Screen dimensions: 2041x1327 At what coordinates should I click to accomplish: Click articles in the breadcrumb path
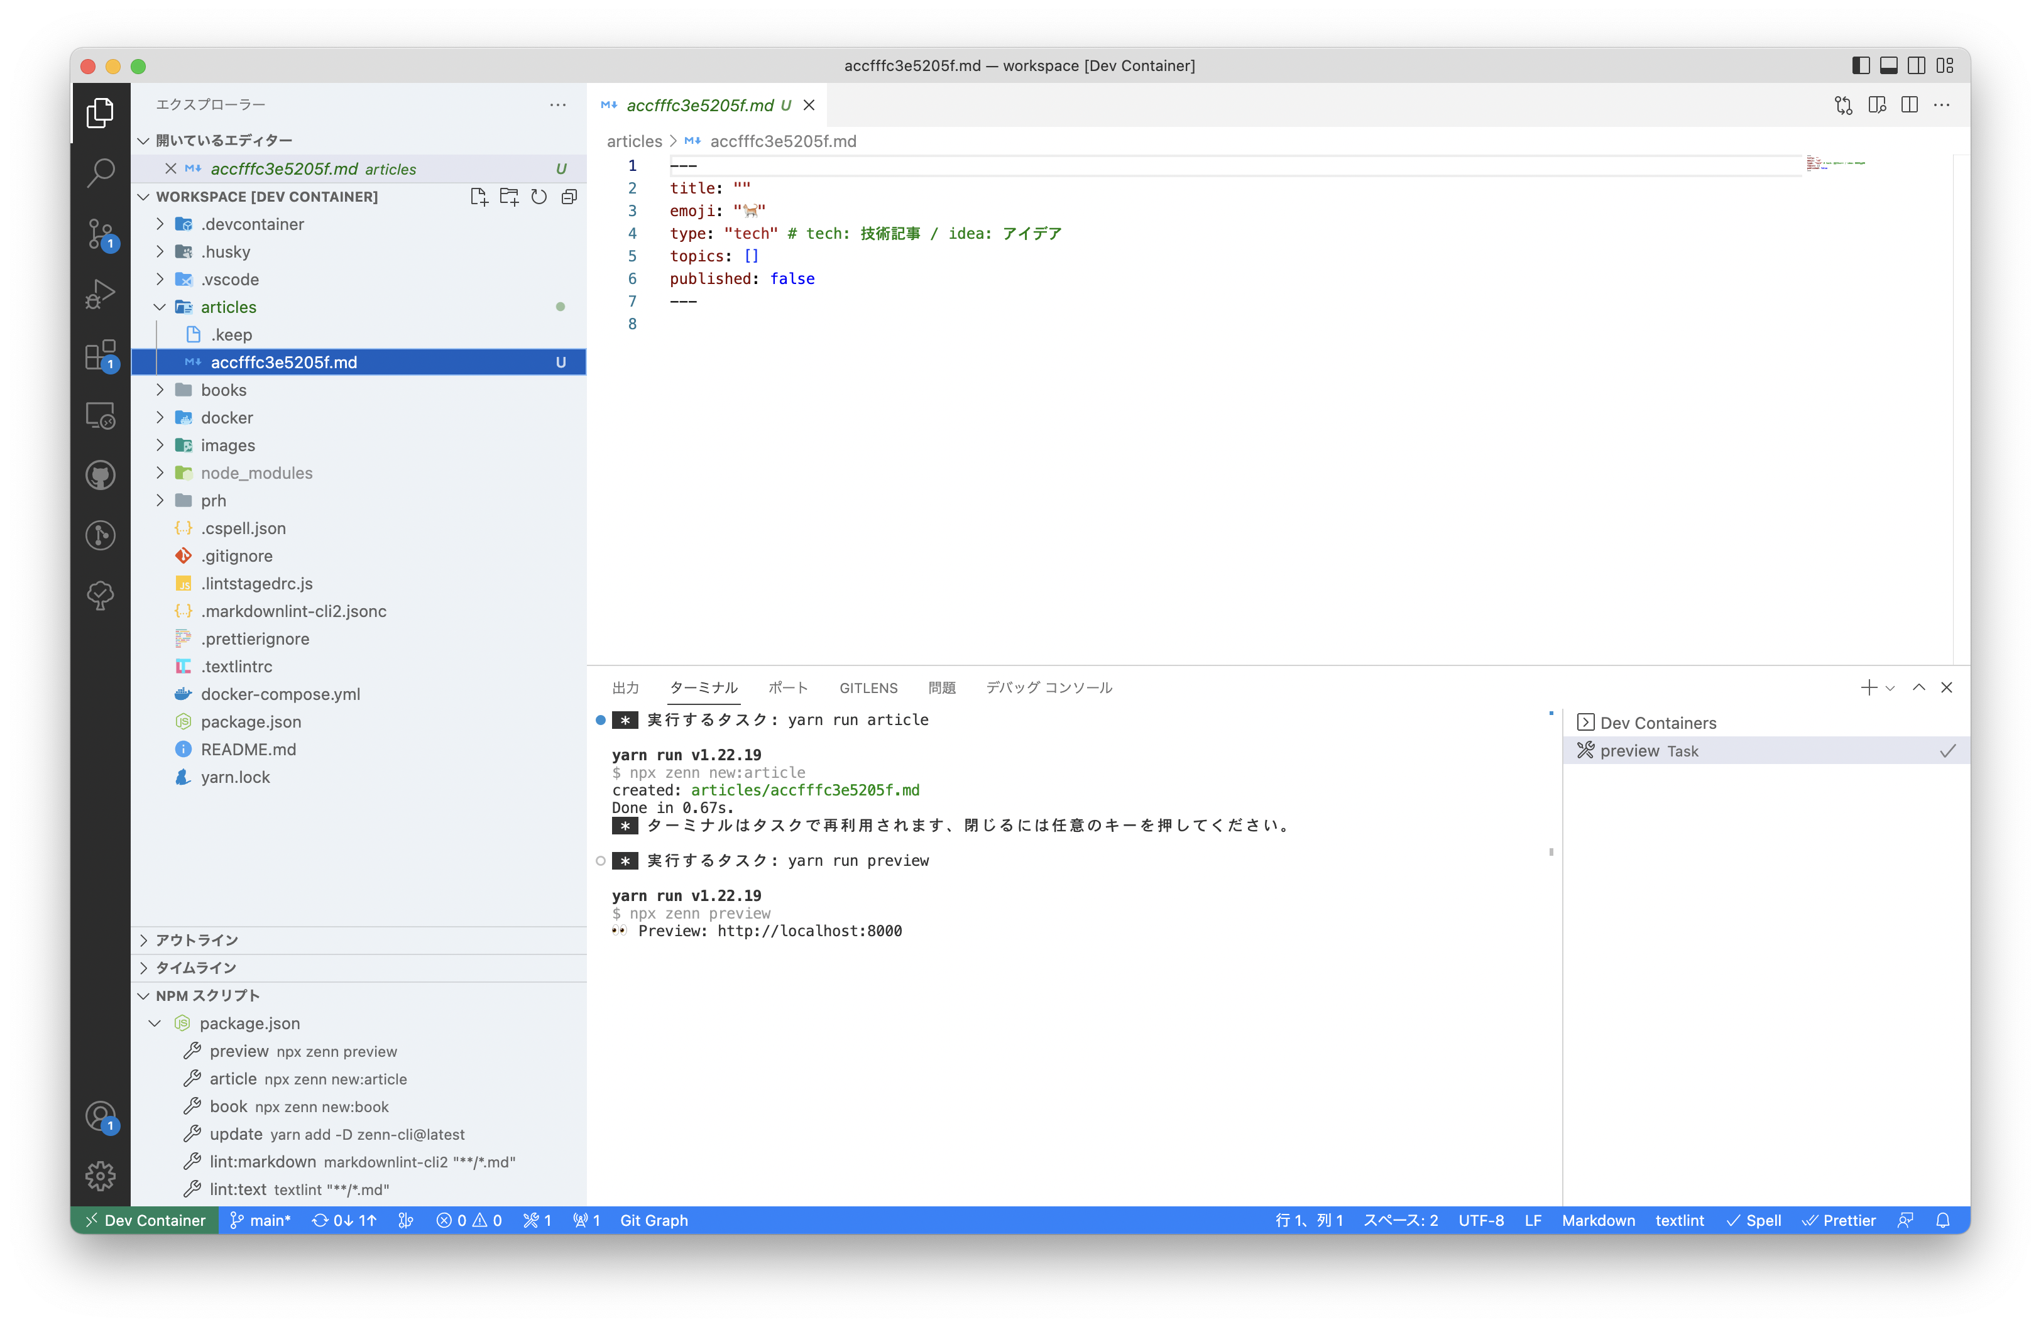[x=635, y=141]
